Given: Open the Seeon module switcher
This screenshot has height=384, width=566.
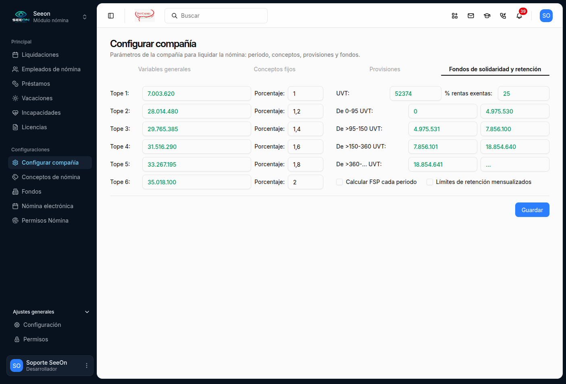Looking at the screenshot, I should (x=50, y=17).
